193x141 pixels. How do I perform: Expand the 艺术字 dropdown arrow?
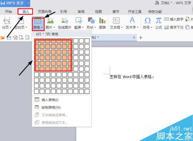pos(137,27)
